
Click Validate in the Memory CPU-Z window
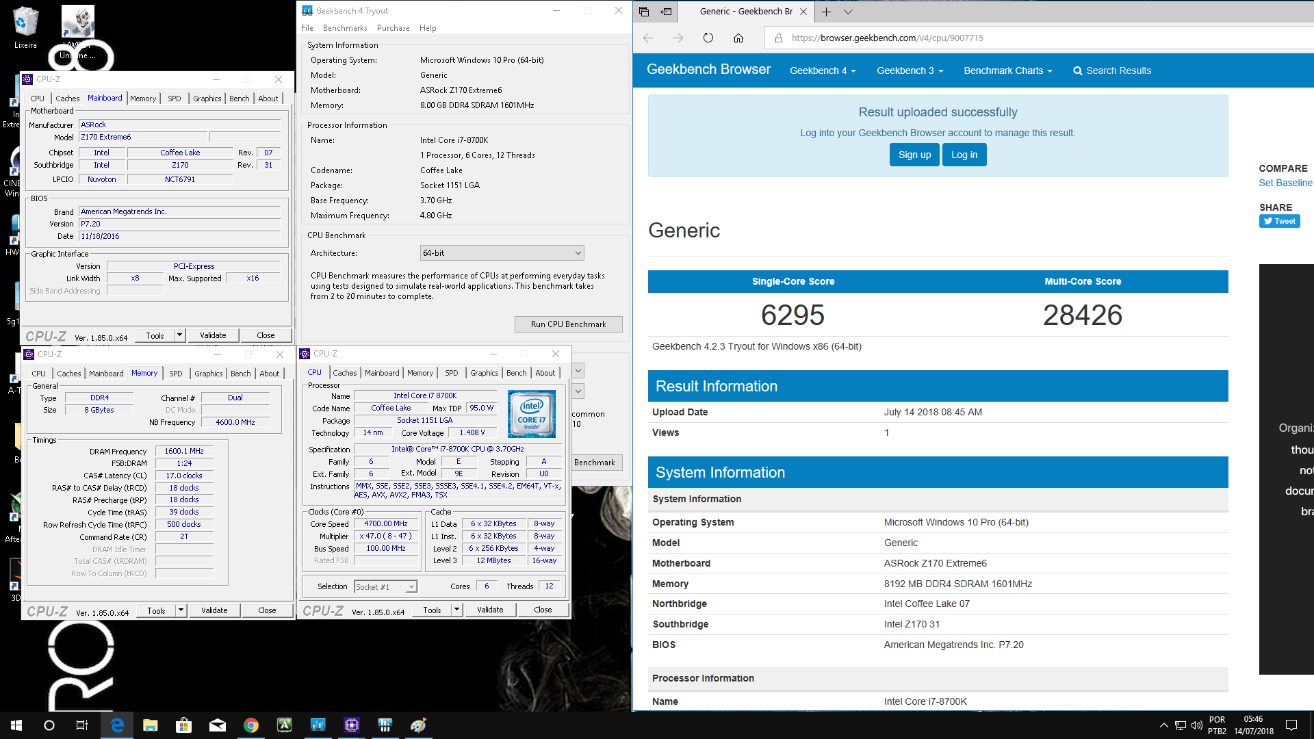click(x=214, y=610)
